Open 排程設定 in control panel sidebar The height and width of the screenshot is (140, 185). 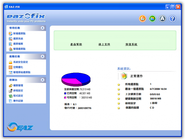(18, 91)
